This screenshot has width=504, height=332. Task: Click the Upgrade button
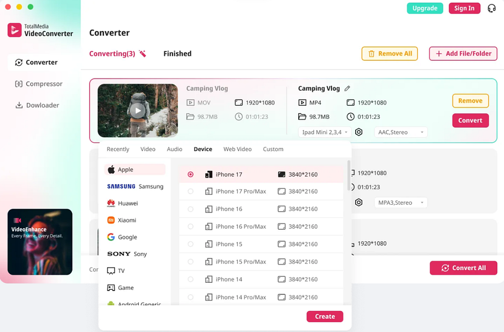click(x=425, y=8)
